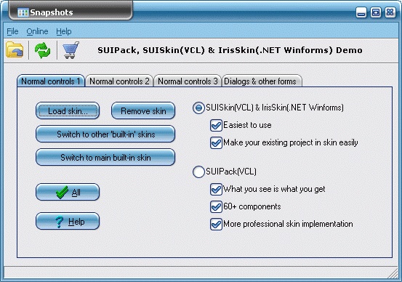Toggle Make your existing project in skin easily
This screenshot has height=282, width=402.
point(216,142)
